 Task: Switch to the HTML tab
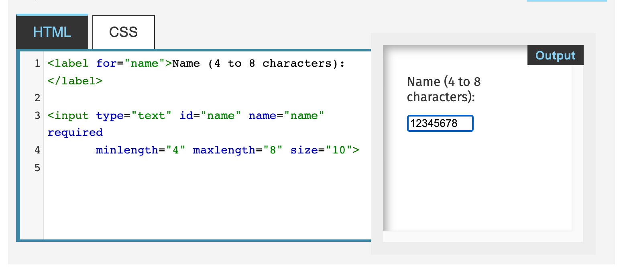pos(52,32)
